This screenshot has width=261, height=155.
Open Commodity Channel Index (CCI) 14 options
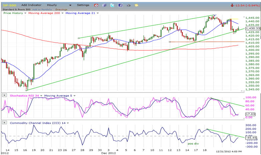68,123
